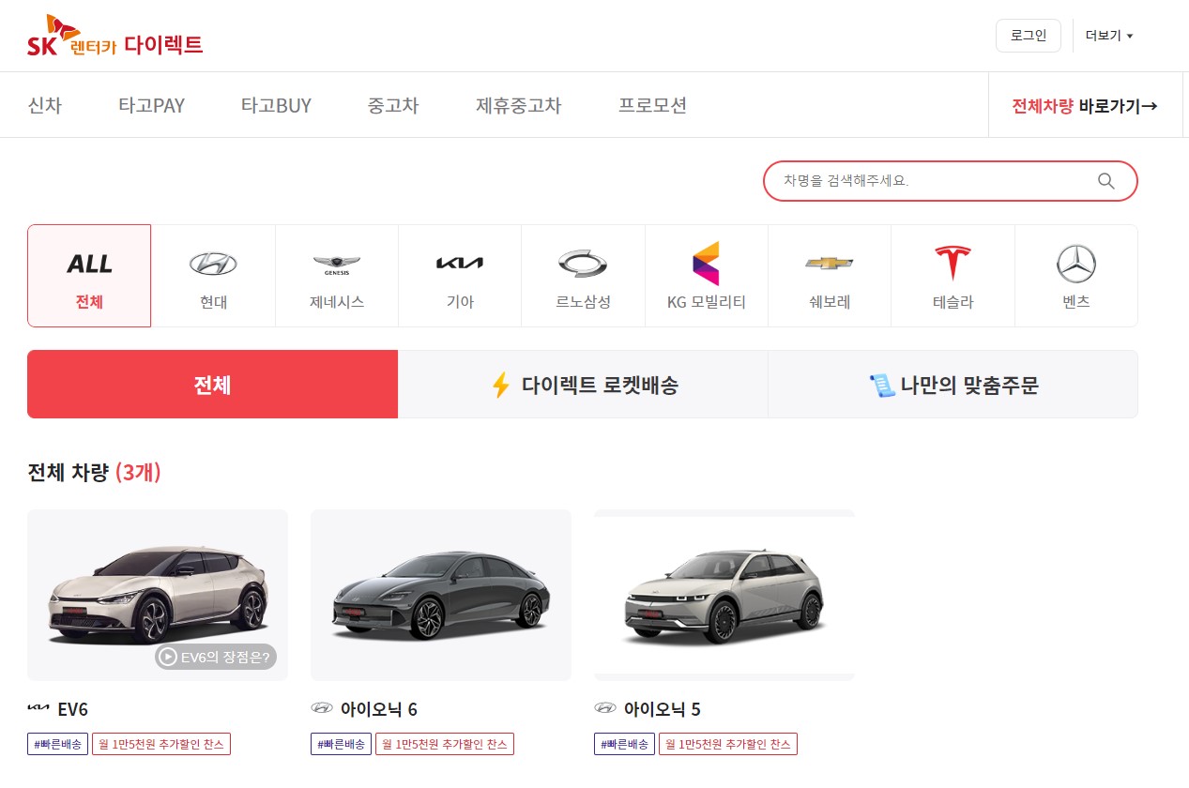Open the 중고차 menu
1189x788 pixels.
click(393, 105)
